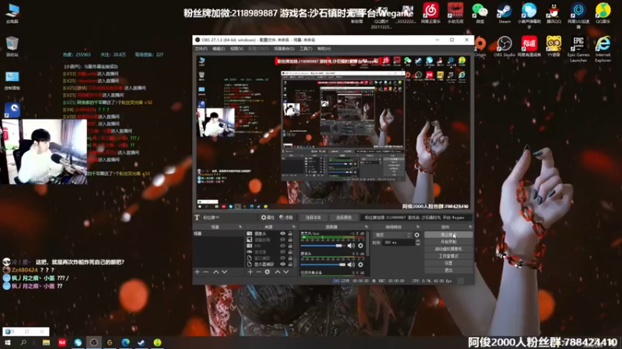The height and width of the screenshot is (349, 622).
Task: Click the transition duration stepper arrows
Action: click(418, 243)
